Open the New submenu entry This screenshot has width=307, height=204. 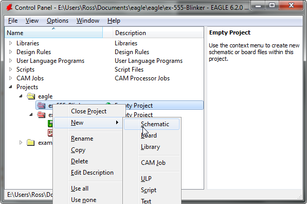coord(88,123)
